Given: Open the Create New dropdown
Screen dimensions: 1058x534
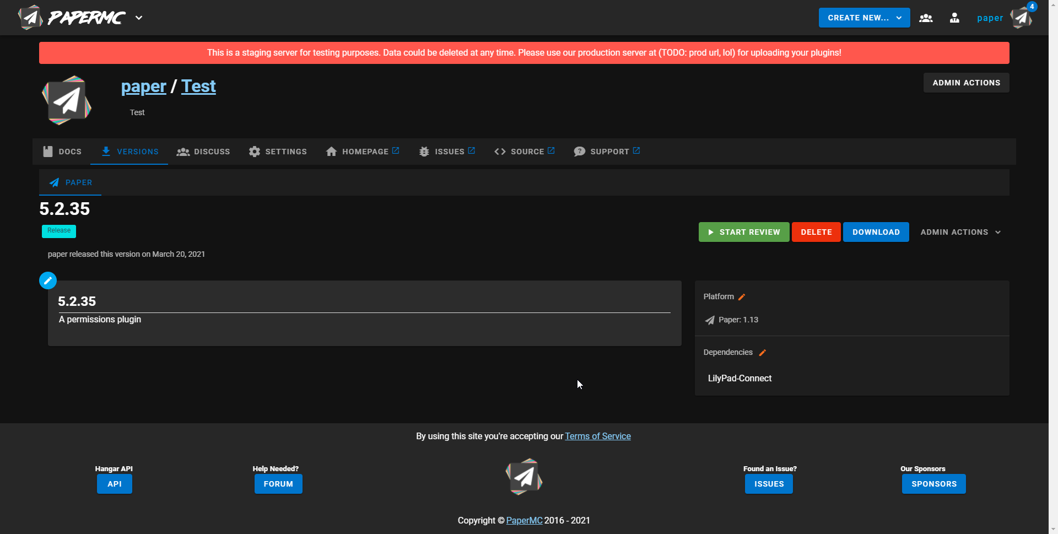Looking at the screenshot, I should coord(864,18).
